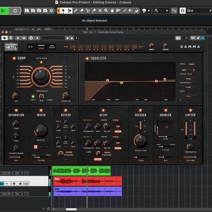Select Width mode A button
The height and width of the screenshot is (212, 212).
click(x=36, y=147)
